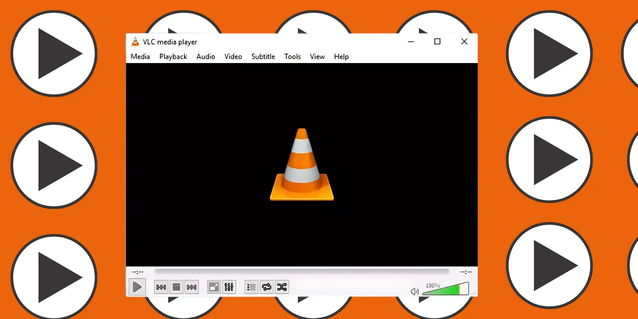Click the VLC cone logo in the title bar
Image resolution: width=638 pixels, height=319 pixels.
pos(135,42)
